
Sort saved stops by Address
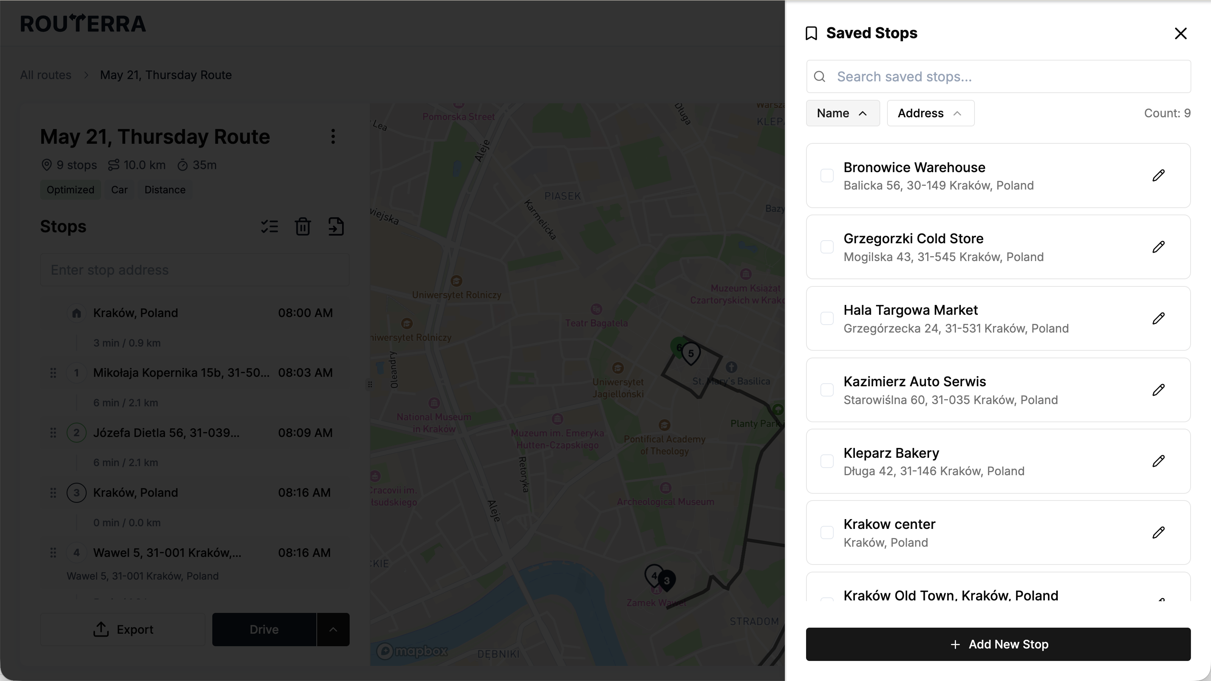point(930,113)
